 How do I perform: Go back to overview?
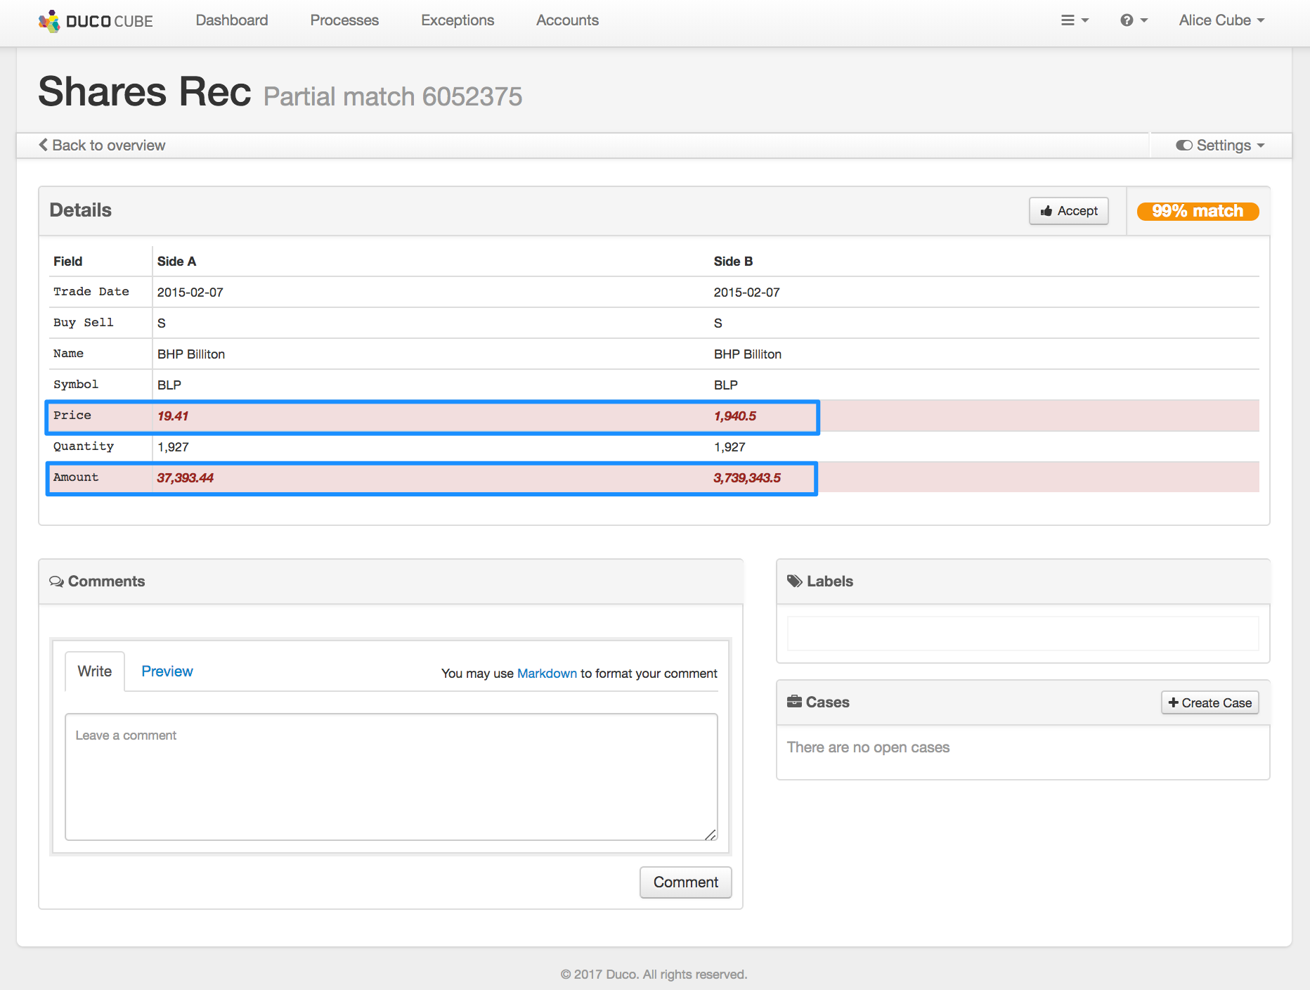coord(103,146)
